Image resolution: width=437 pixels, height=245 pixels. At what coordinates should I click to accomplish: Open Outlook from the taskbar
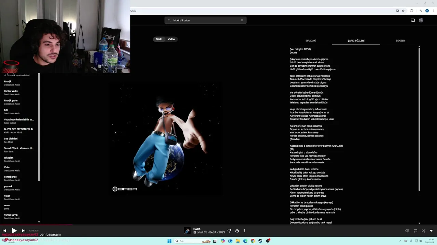[x=230, y=241]
